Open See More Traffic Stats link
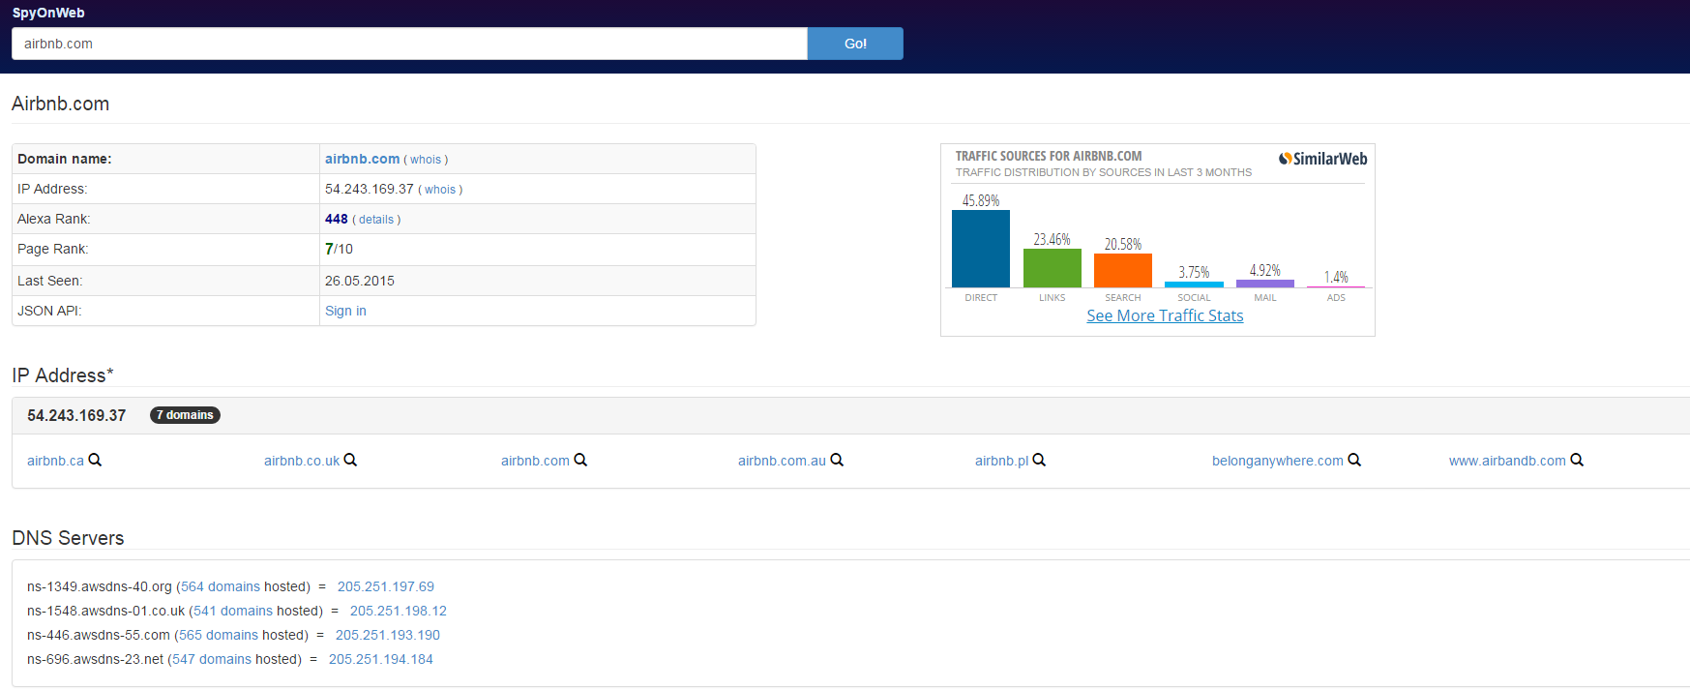This screenshot has height=689, width=1690. pos(1165,315)
